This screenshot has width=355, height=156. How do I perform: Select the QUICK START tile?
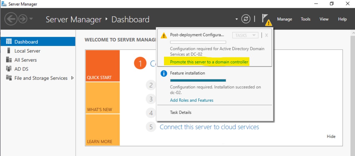103,66
